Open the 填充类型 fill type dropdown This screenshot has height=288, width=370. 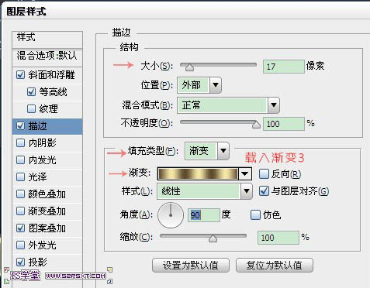point(223,151)
